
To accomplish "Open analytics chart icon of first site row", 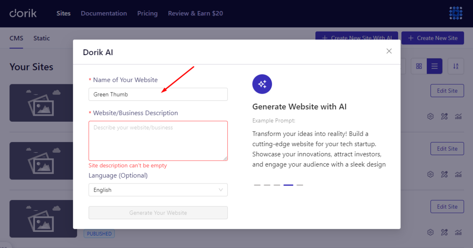I will point(458,116).
